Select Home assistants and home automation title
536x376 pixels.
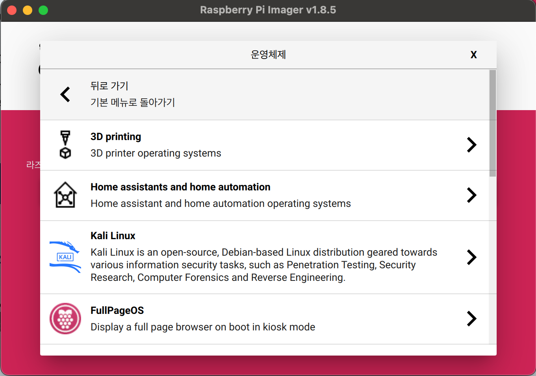click(180, 187)
